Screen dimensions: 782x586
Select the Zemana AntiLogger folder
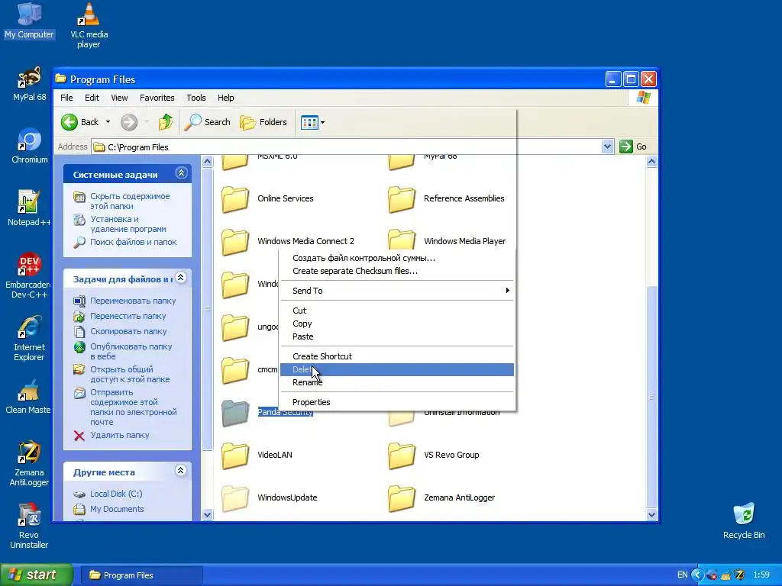click(441, 497)
